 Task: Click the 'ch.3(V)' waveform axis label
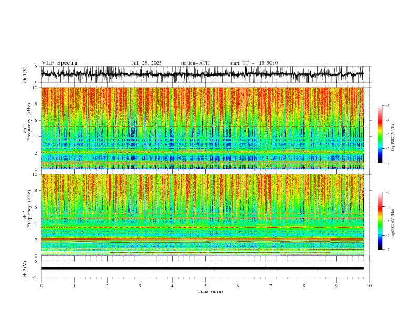pyautogui.click(x=25, y=269)
